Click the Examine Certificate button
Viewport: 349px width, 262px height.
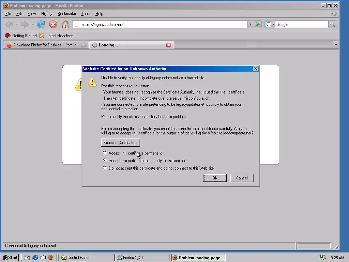pyautogui.click(x=120, y=143)
